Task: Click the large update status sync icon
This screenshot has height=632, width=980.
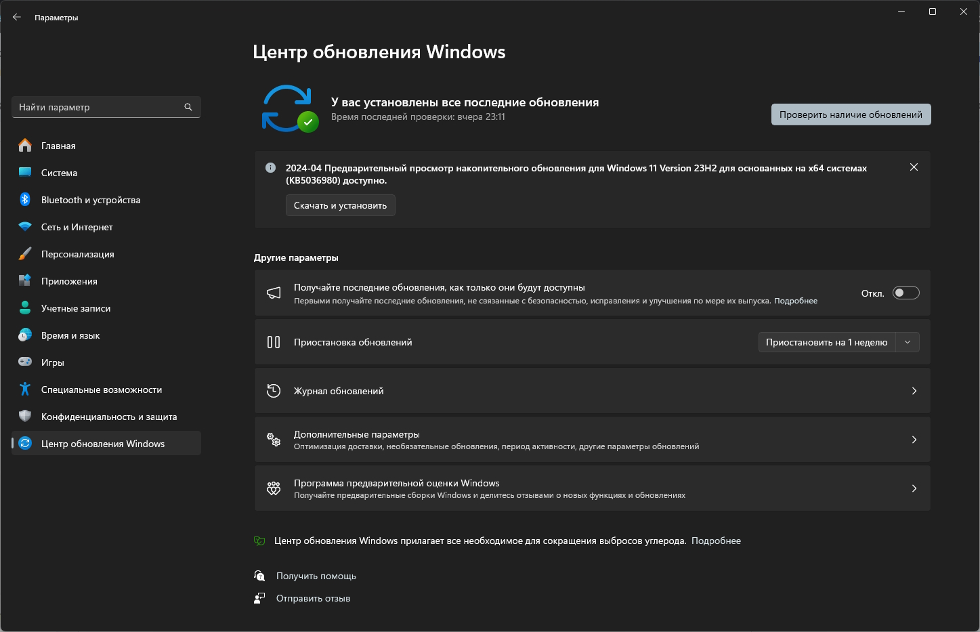Action: point(289,108)
